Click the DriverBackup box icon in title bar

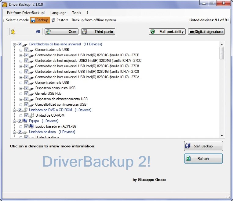coord(5,5)
